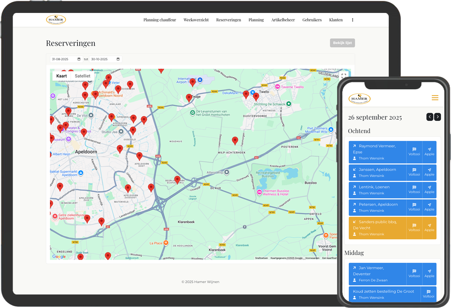Open end date picker calendar icon
The image size is (451, 308).
point(118,59)
